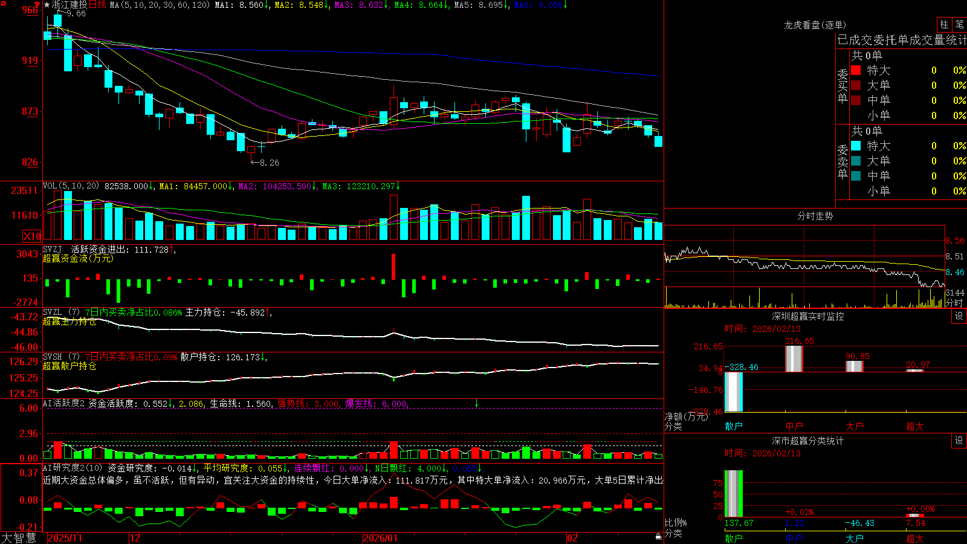Viewport: 967px width, 544px height.
Task: Click the 日线 period label
Action: point(97,5)
